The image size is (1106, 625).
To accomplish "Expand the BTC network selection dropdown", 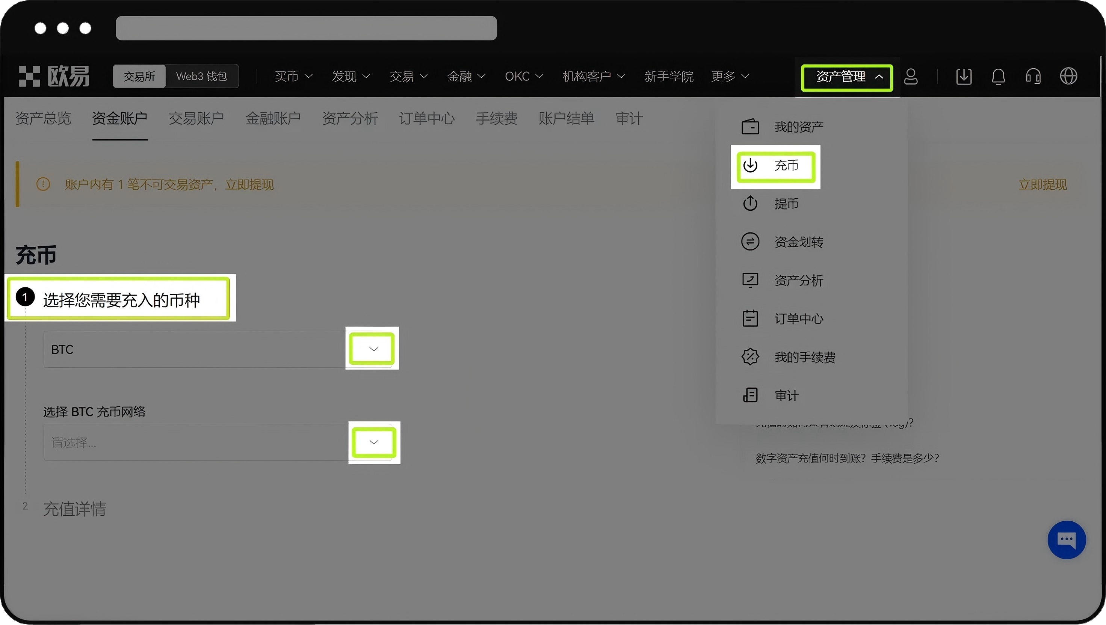I will pos(373,442).
